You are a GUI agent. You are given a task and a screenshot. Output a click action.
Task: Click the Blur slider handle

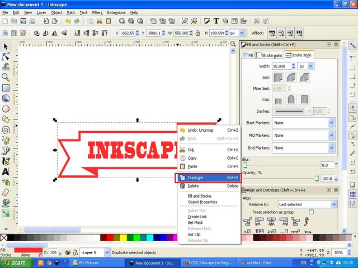pyautogui.click(x=245, y=165)
